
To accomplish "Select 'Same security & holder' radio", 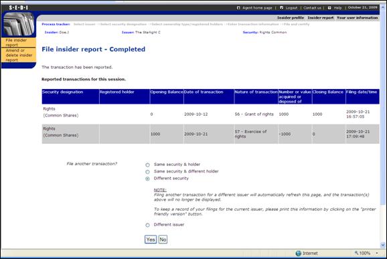I will (x=147, y=165).
